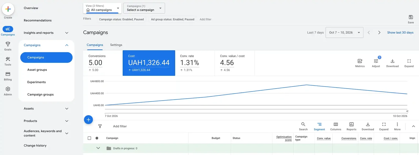Open chart Adjust icon
The height and width of the screenshot is (155, 419).
click(376, 61)
